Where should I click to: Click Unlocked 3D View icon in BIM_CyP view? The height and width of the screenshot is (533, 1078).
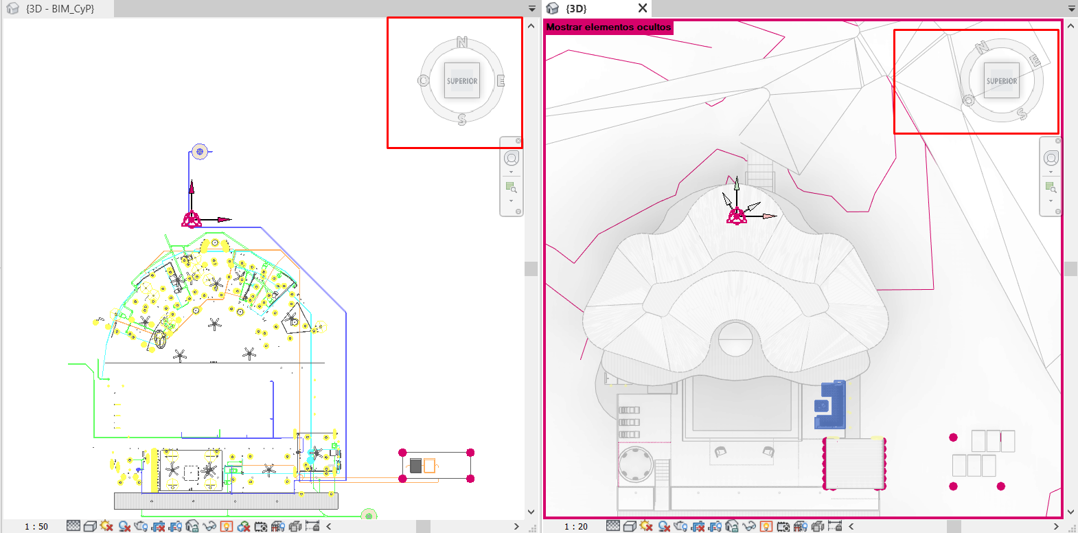(x=192, y=526)
